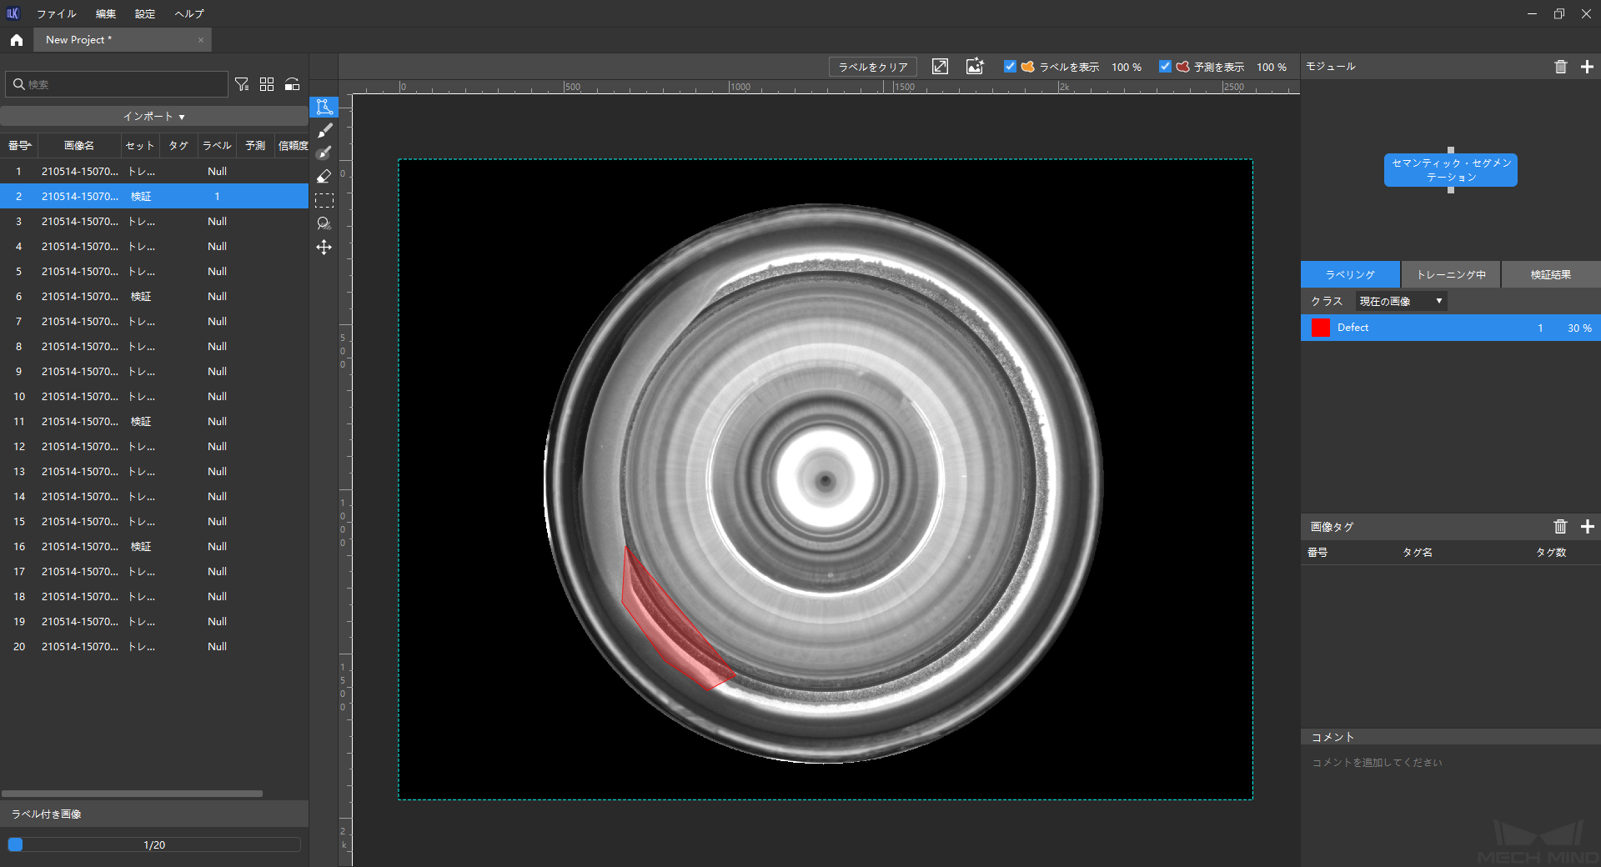1601x867 pixels.
Task: Click the dataset split icon beside grid view
Action: (292, 84)
